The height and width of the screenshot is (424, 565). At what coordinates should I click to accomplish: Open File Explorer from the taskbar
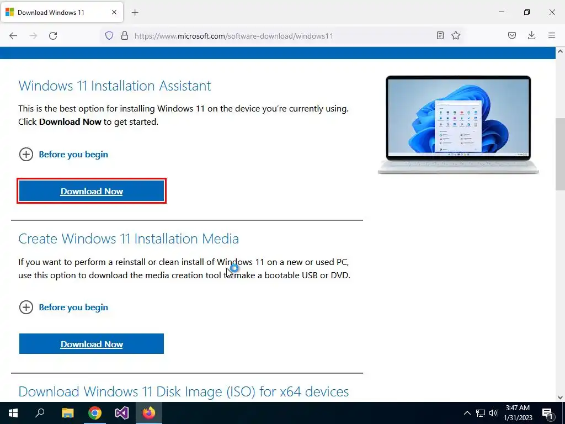67,413
